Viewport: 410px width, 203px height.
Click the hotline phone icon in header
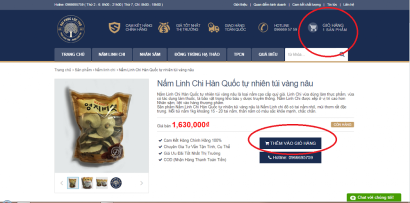pyautogui.click(x=263, y=27)
